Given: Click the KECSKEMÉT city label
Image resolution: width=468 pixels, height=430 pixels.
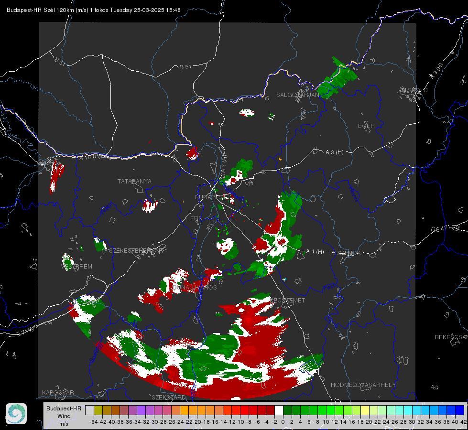Looking at the screenshot, I should pyautogui.click(x=287, y=300).
